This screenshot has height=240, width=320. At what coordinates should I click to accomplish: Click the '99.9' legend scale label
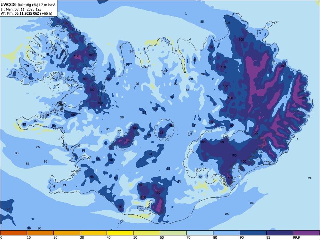point(296,237)
